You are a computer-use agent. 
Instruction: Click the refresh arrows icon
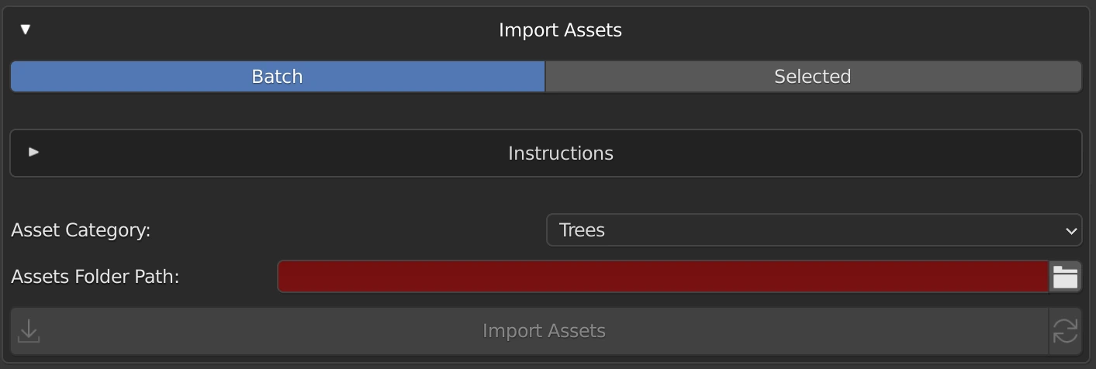(x=1065, y=331)
